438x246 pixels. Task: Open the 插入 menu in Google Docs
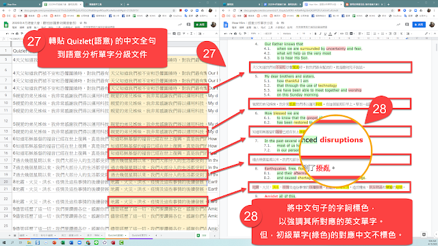pyautogui.click(x=255, y=27)
